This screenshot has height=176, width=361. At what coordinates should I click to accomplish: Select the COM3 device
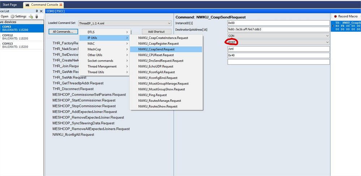click(x=22, y=28)
